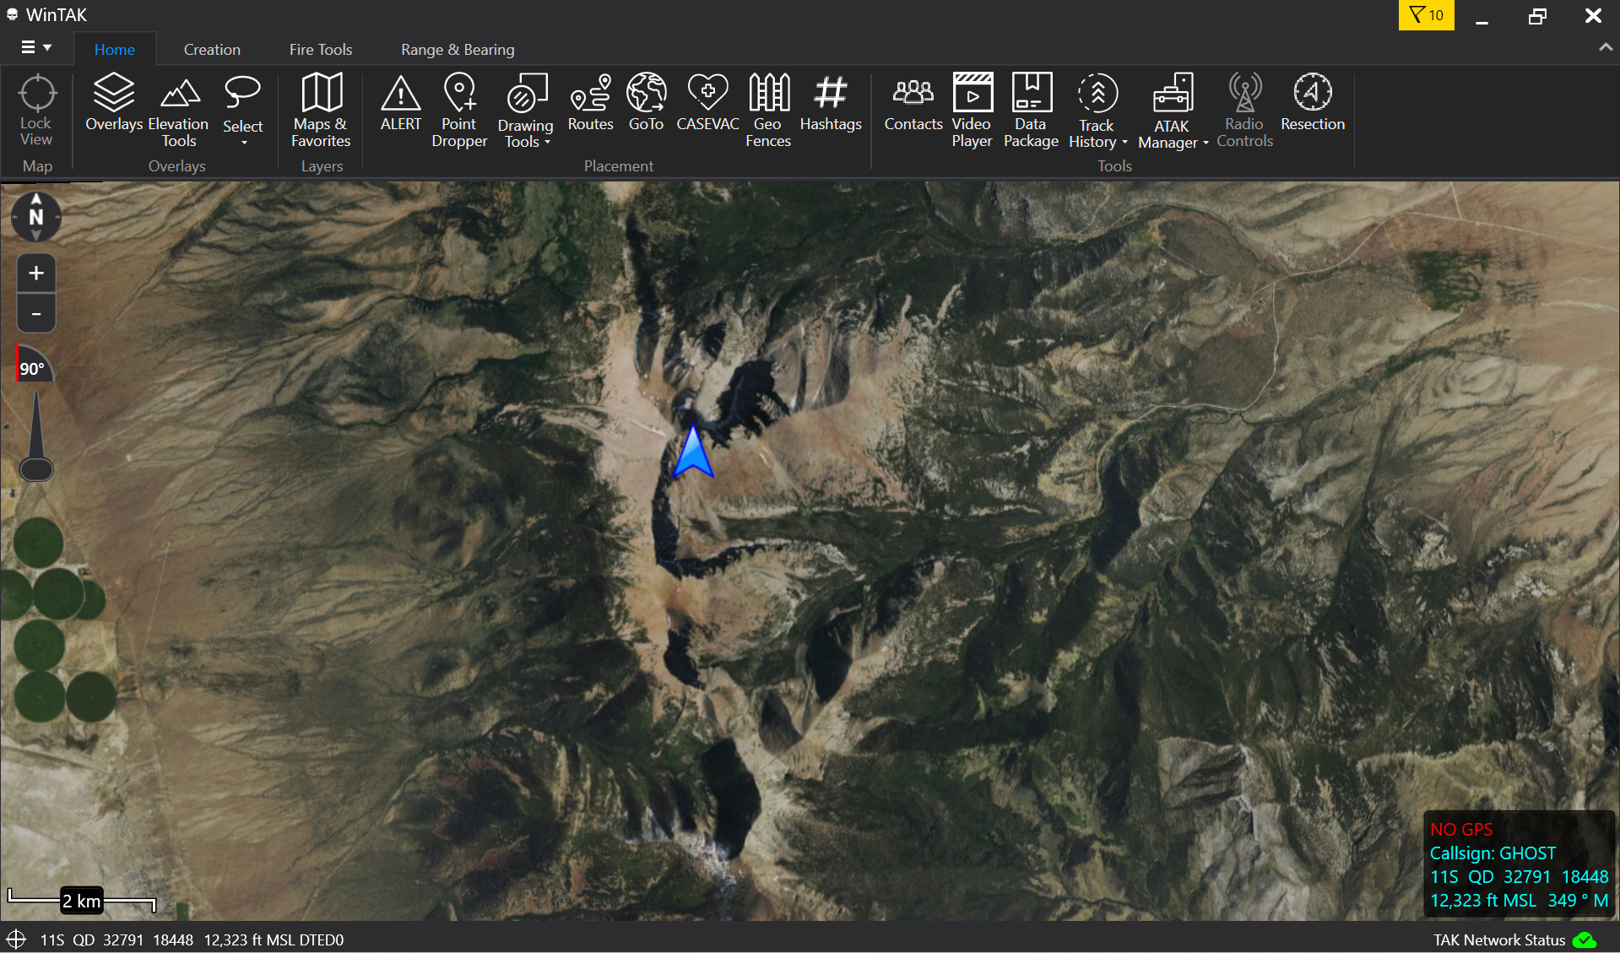Open Elevation Tools
This screenshot has width=1620, height=953.
(x=178, y=110)
